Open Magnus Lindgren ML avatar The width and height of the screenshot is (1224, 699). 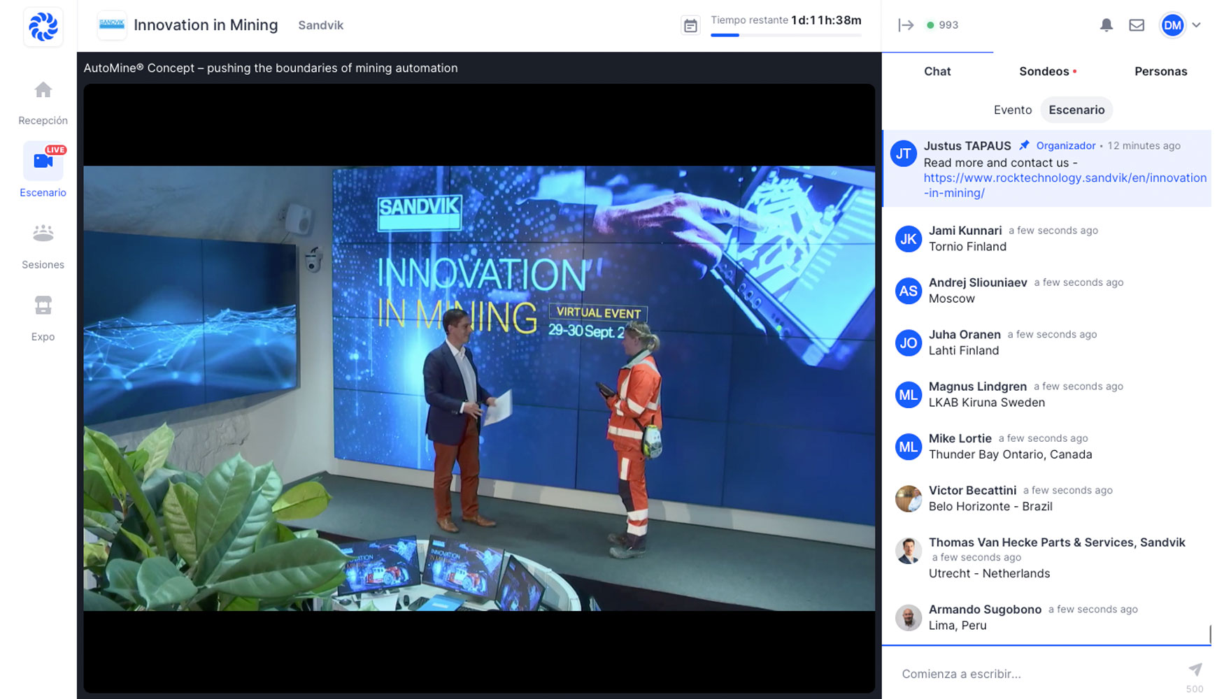908,395
